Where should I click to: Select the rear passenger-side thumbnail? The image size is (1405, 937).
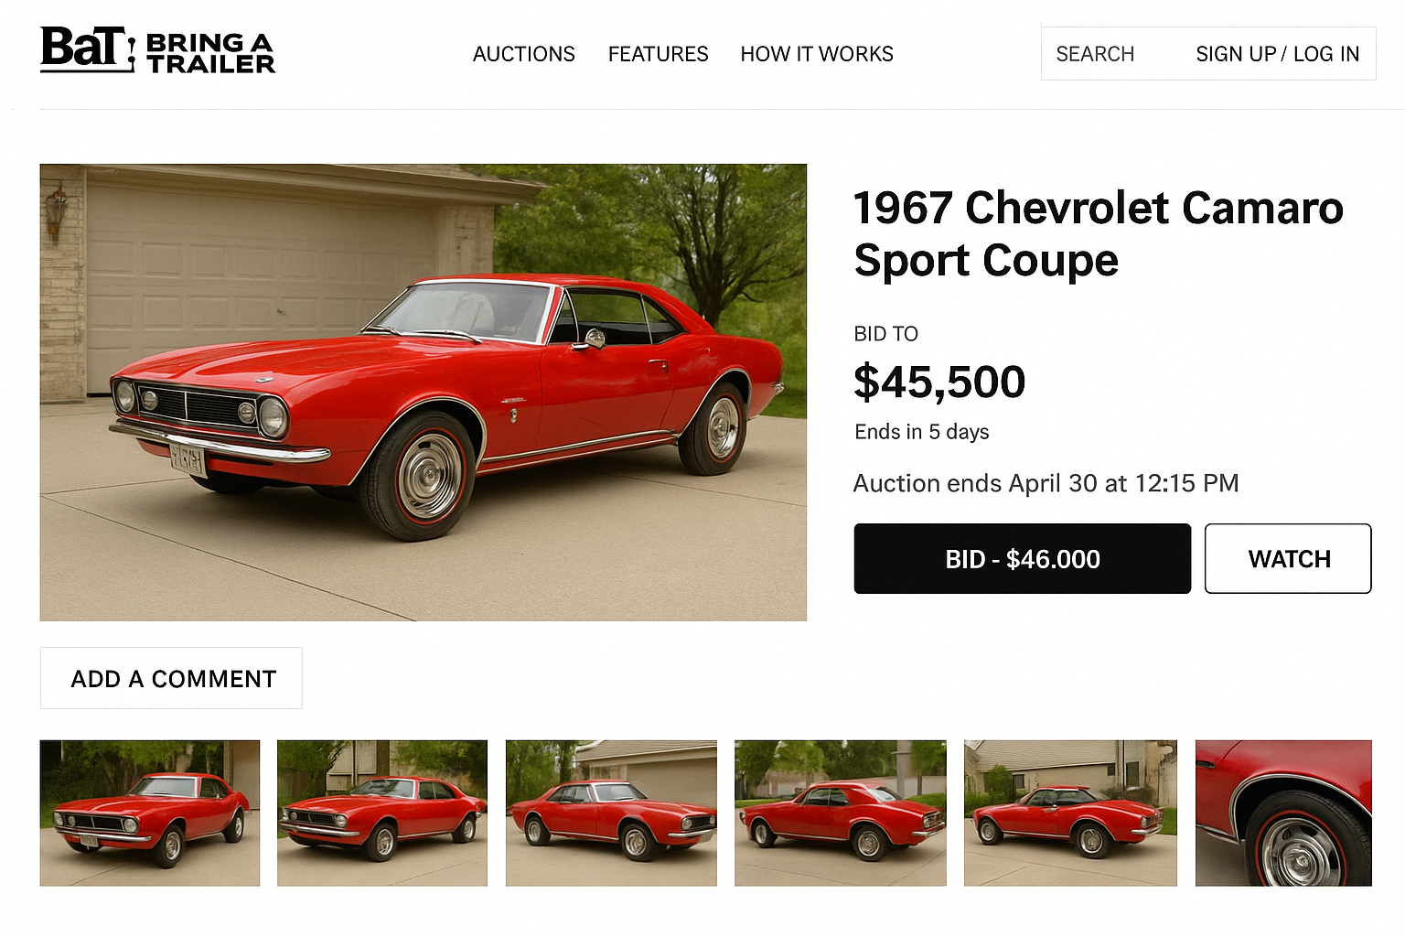pos(1070,813)
